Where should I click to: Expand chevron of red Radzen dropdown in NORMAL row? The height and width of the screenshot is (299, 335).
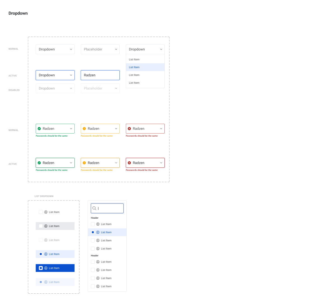coord(161,129)
